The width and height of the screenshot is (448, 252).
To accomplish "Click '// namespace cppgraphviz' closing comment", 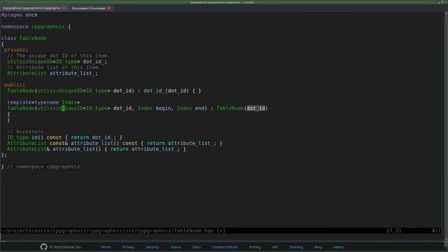I will (x=43, y=167).
